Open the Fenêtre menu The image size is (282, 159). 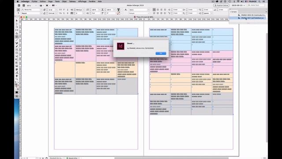pyautogui.click(x=92, y=1)
